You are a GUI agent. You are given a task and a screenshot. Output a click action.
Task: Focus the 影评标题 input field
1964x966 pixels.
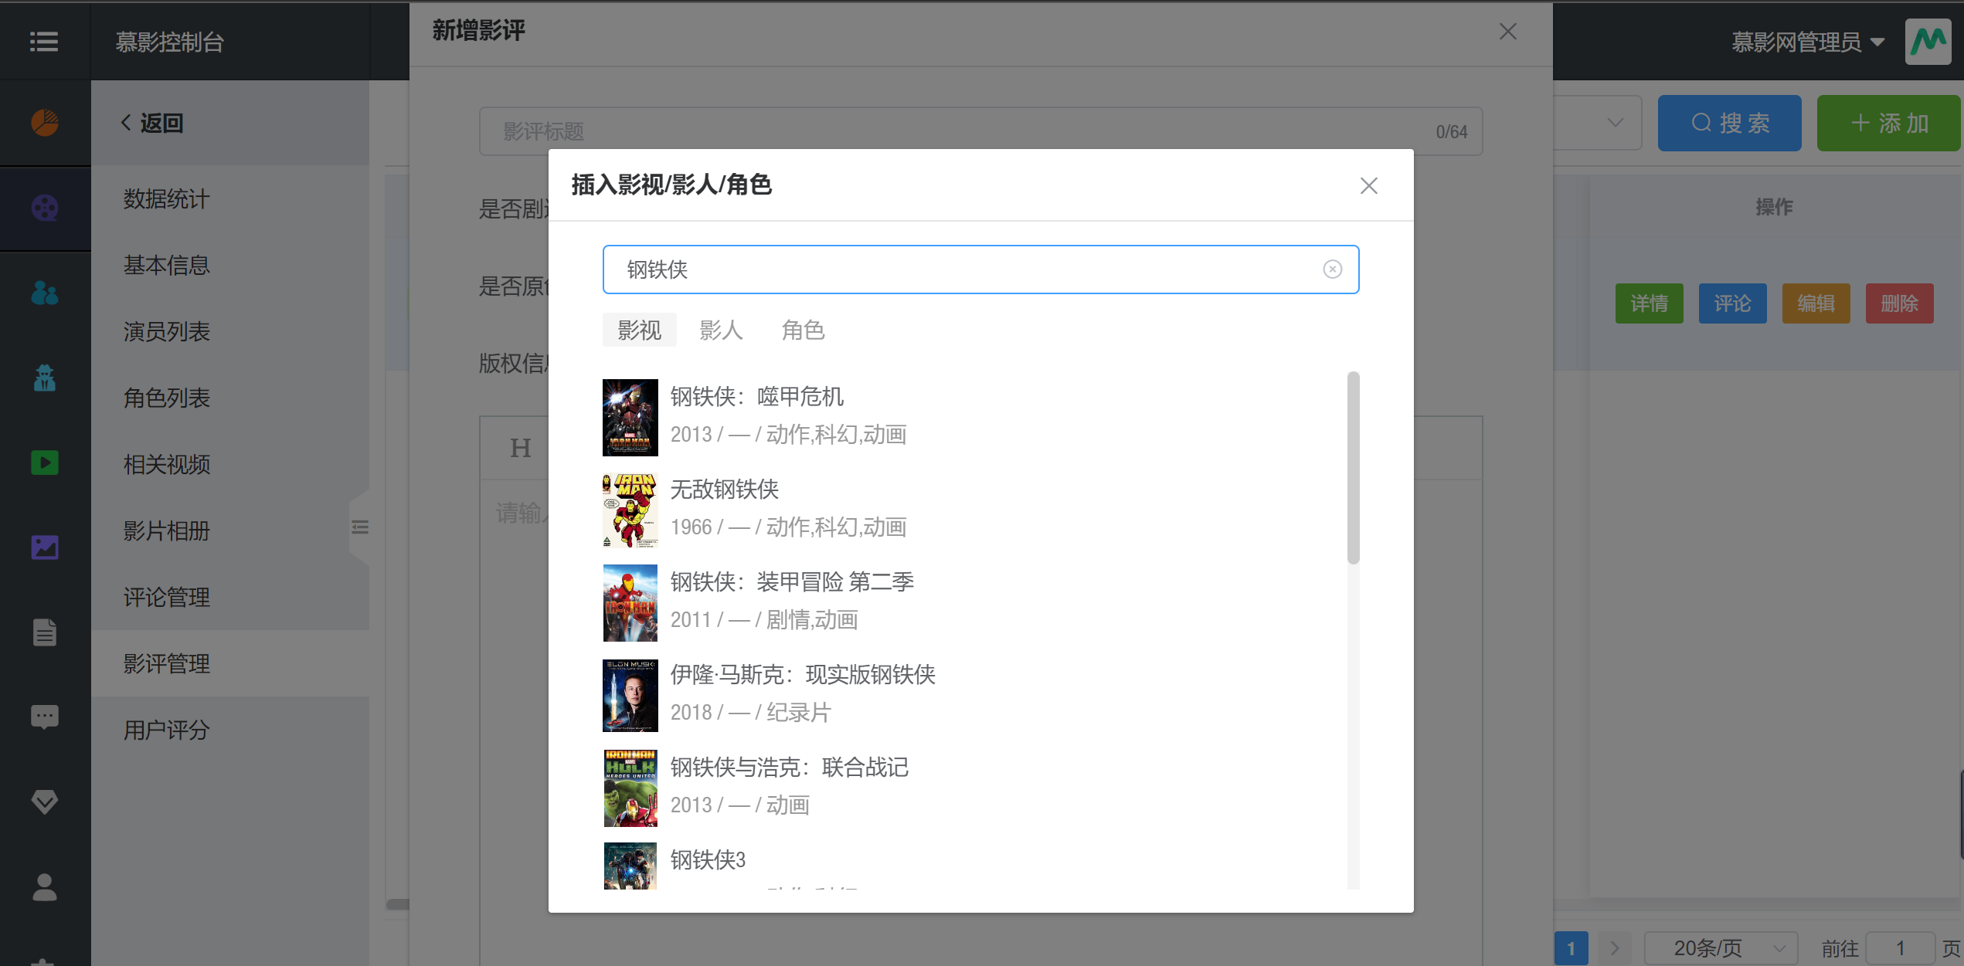click(980, 131)
